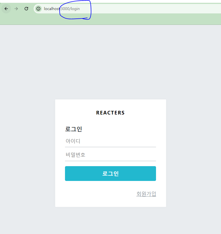Reload the page with the refresh icon
This screenshot has width=221, height=234.
(26, 9)
